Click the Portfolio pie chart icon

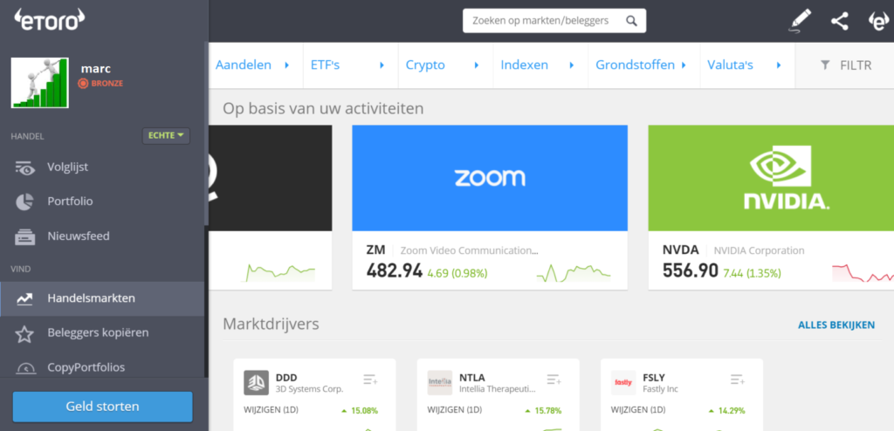pyautogui.click(x=25, y=202)
